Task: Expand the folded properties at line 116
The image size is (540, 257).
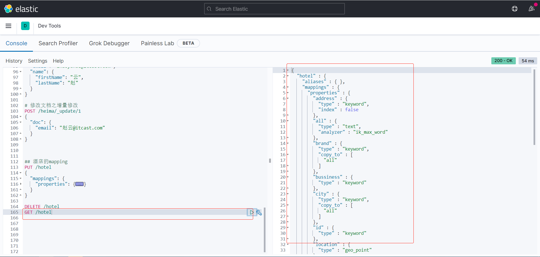Action: (21, 184)
